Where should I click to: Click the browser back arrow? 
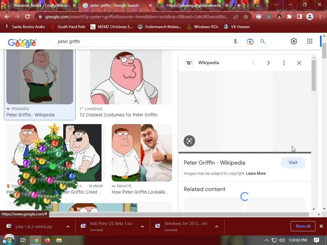click(x=7, y=17)
